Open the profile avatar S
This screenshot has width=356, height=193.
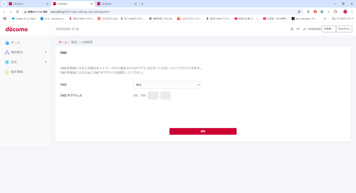tap(345, 11)
